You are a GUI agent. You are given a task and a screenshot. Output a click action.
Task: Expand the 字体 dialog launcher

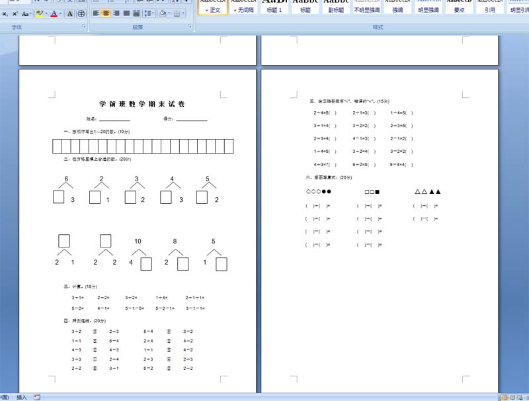coord(84,26)
